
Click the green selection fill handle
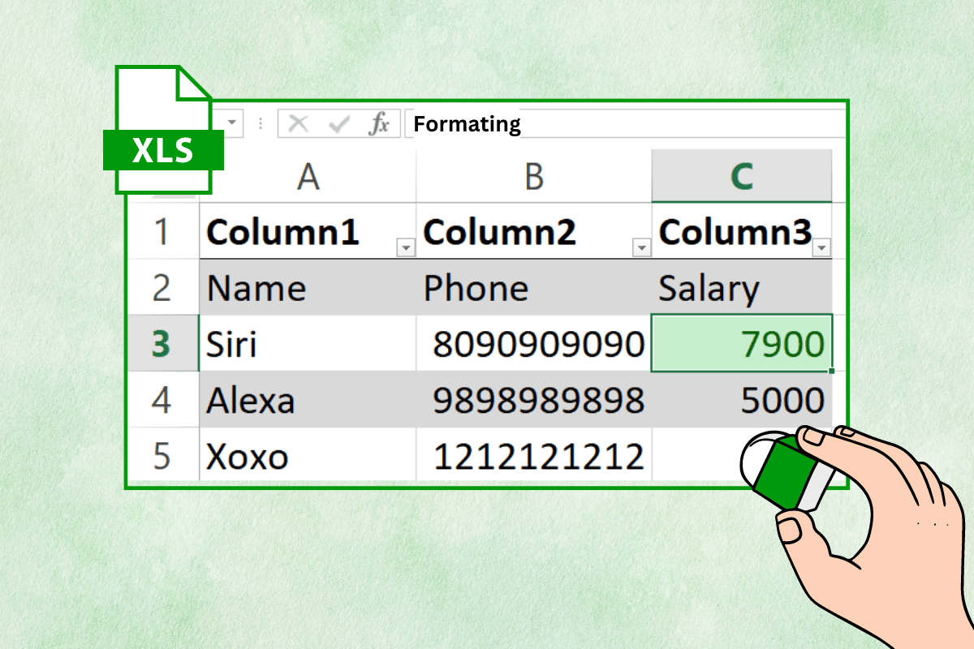pyautogui.click(x=830, y=369)
